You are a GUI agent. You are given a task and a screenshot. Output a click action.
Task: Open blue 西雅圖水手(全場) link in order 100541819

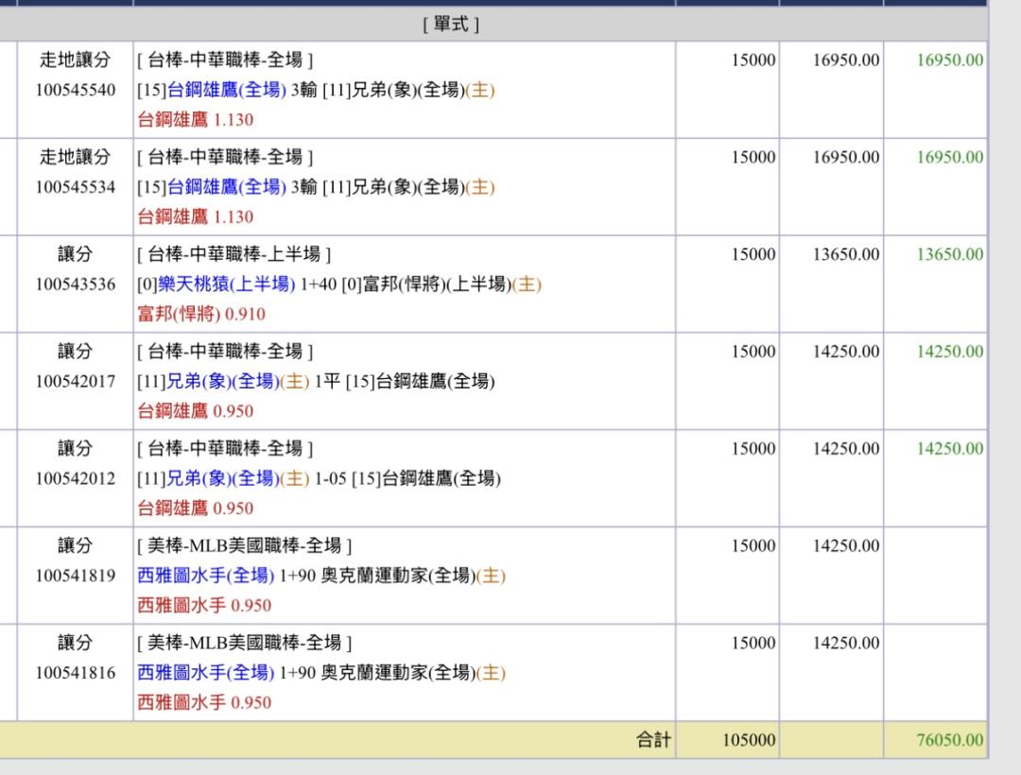(x=206, y=576)
